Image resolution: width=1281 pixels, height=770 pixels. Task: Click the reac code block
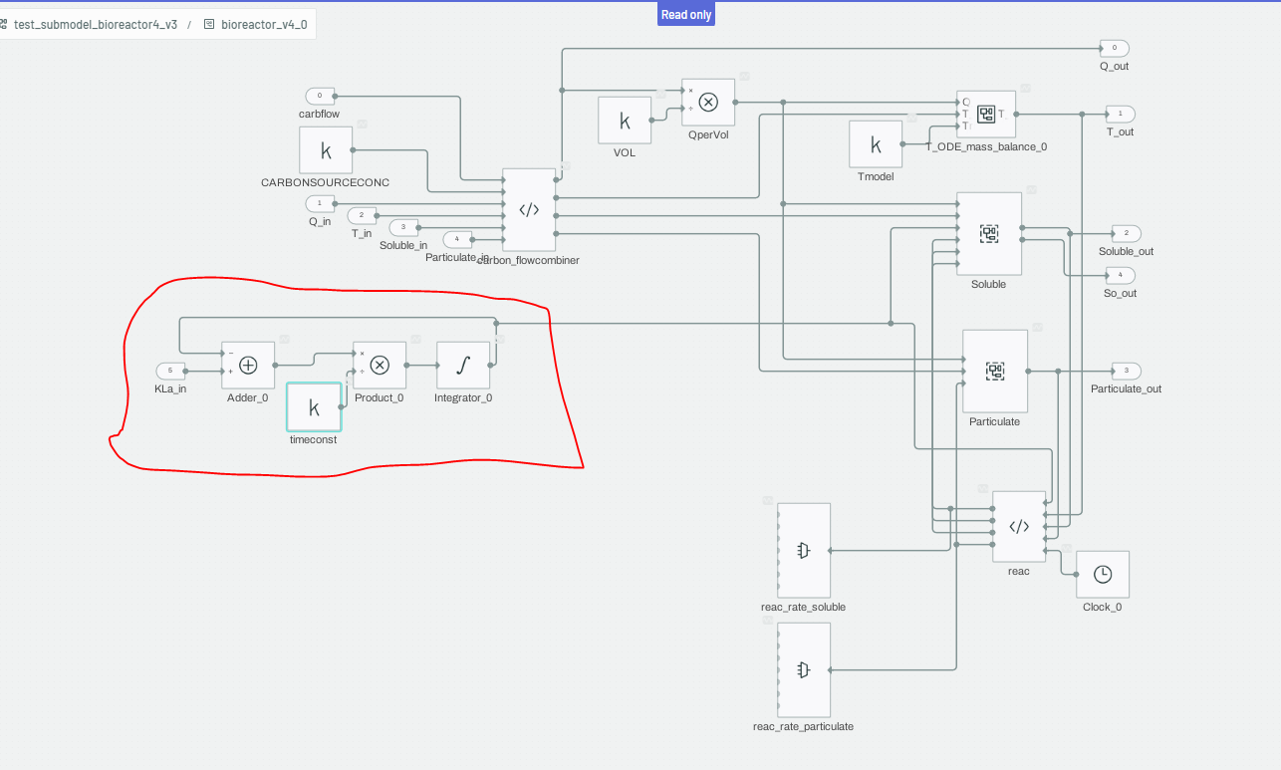tap(1019, 526)
